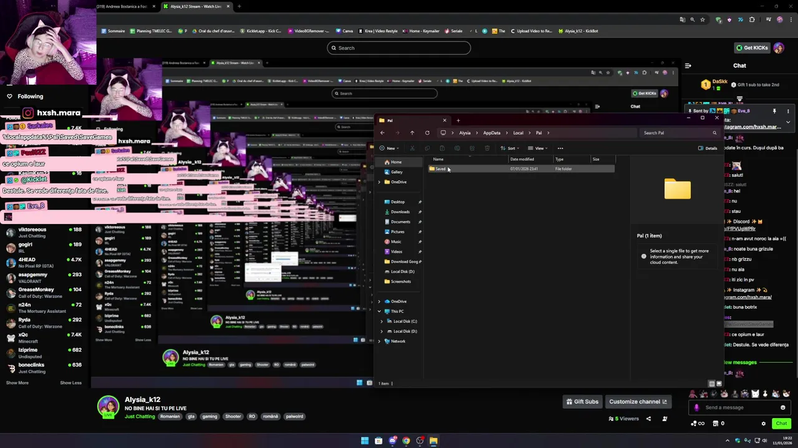This screenshot has height=448, width=798.
Task: Sort by the Date modified column header
Action: [522, 159]
